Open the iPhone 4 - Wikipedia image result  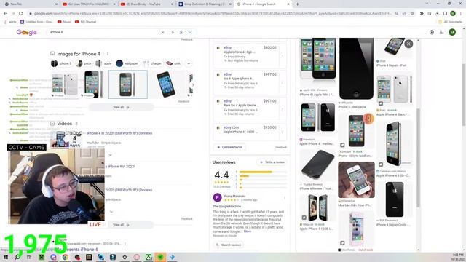coord(356,74)
